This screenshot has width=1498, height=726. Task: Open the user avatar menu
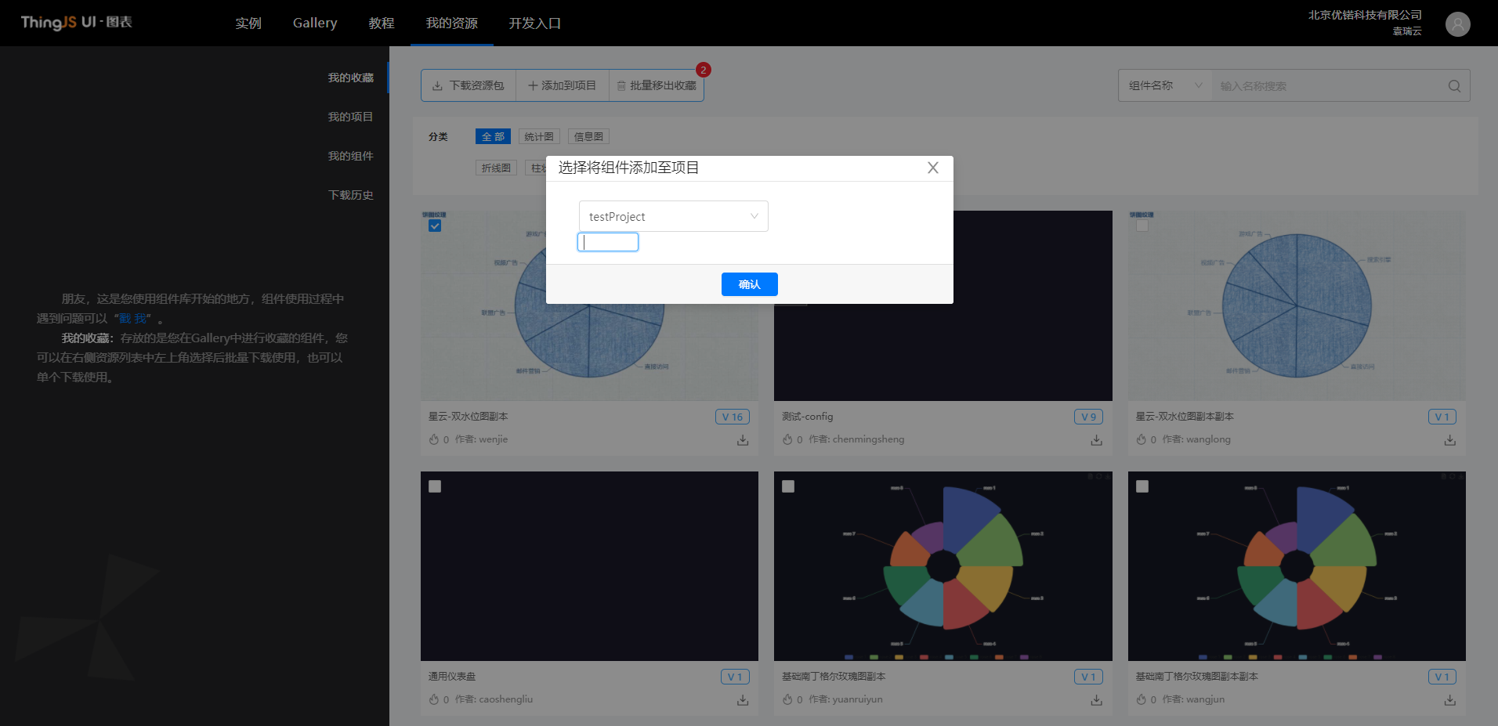tap(1457, 24)
